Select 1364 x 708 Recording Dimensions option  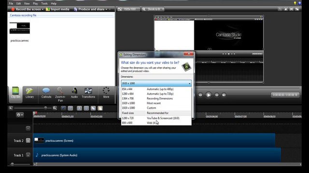coord(156,99)
